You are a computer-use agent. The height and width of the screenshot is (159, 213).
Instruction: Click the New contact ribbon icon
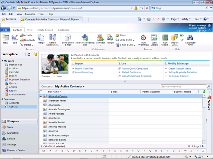tap(5, 38)
